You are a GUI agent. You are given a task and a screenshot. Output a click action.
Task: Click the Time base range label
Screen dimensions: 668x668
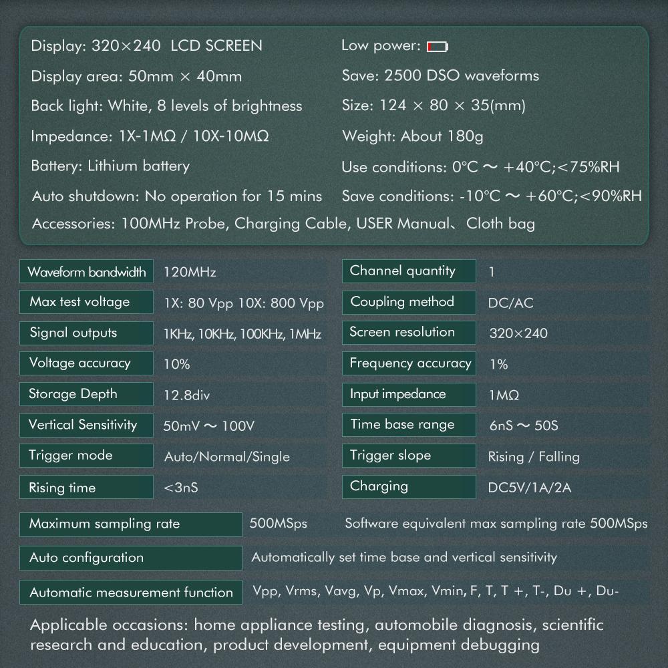point(409,424)
